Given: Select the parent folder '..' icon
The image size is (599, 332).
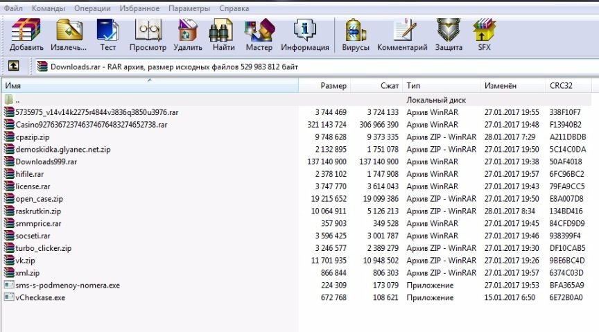Looking at the screenshot, I should tap(9, 100).
